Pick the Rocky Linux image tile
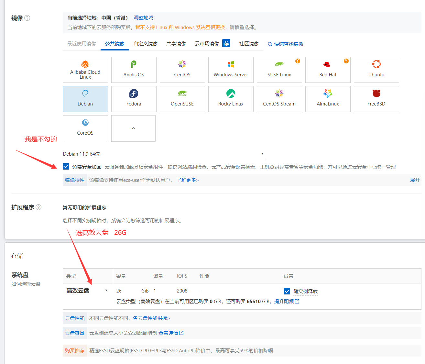425x364 pixels. coord(231,99)
